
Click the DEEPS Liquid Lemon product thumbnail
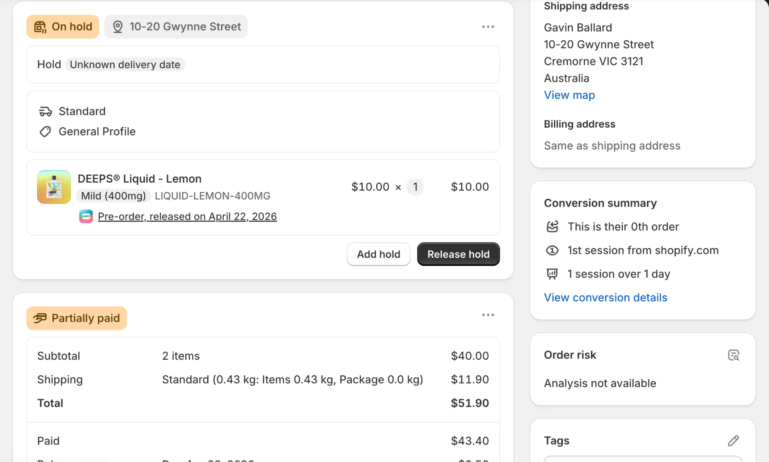(x=54, y=187)
